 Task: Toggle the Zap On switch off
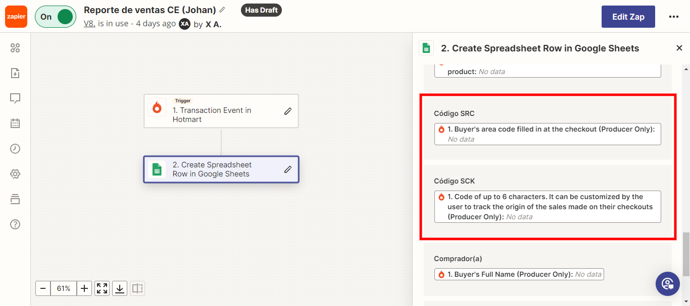pyautogui.click(x=55, y=17)
